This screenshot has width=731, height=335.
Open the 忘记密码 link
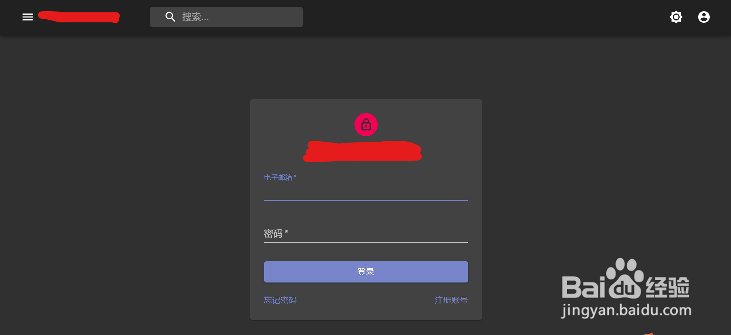pyautogui.click(x=280, y=300)
